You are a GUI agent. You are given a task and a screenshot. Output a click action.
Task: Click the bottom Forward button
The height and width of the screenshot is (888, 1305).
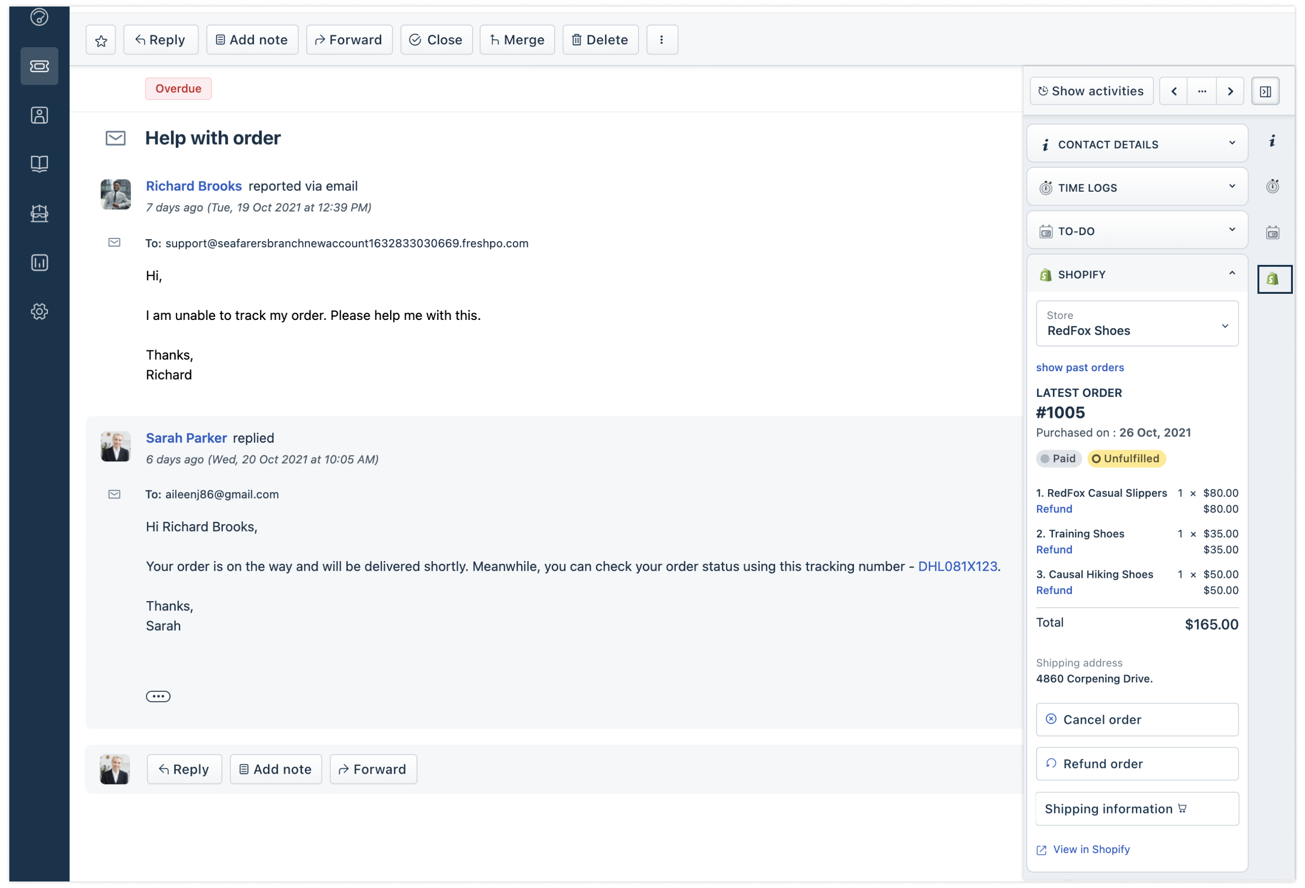click(373, 769)
